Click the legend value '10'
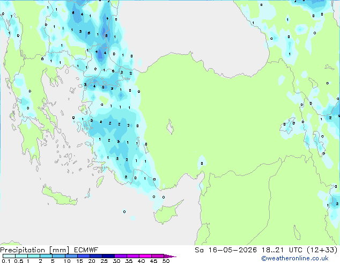Screen dimensions: 340x263 (x=67, y=261)
